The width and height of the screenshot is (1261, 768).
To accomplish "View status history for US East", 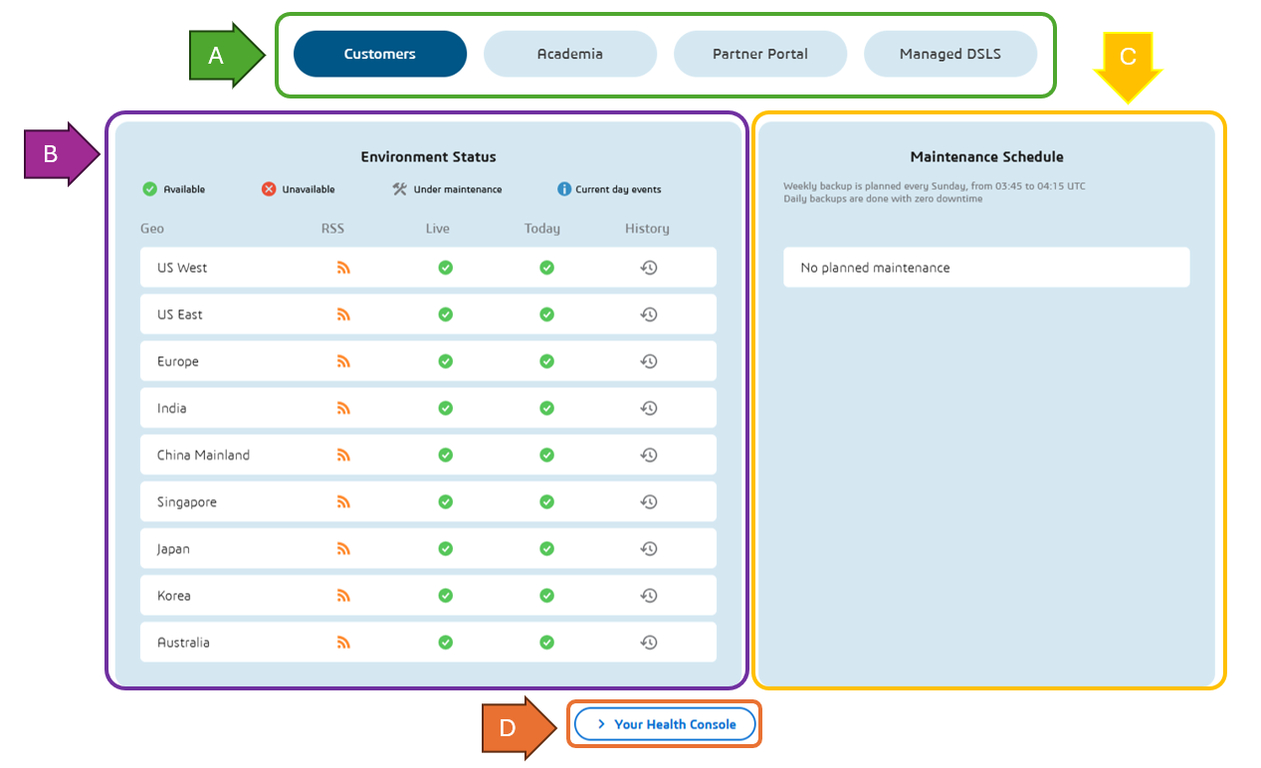I will [649, 313].
